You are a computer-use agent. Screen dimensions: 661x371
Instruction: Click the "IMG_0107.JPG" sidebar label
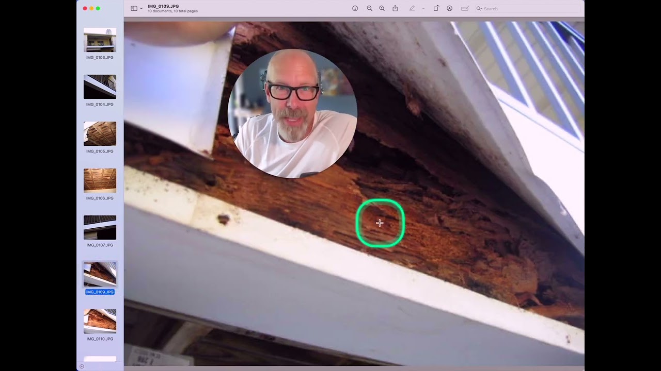pos(100,245)
